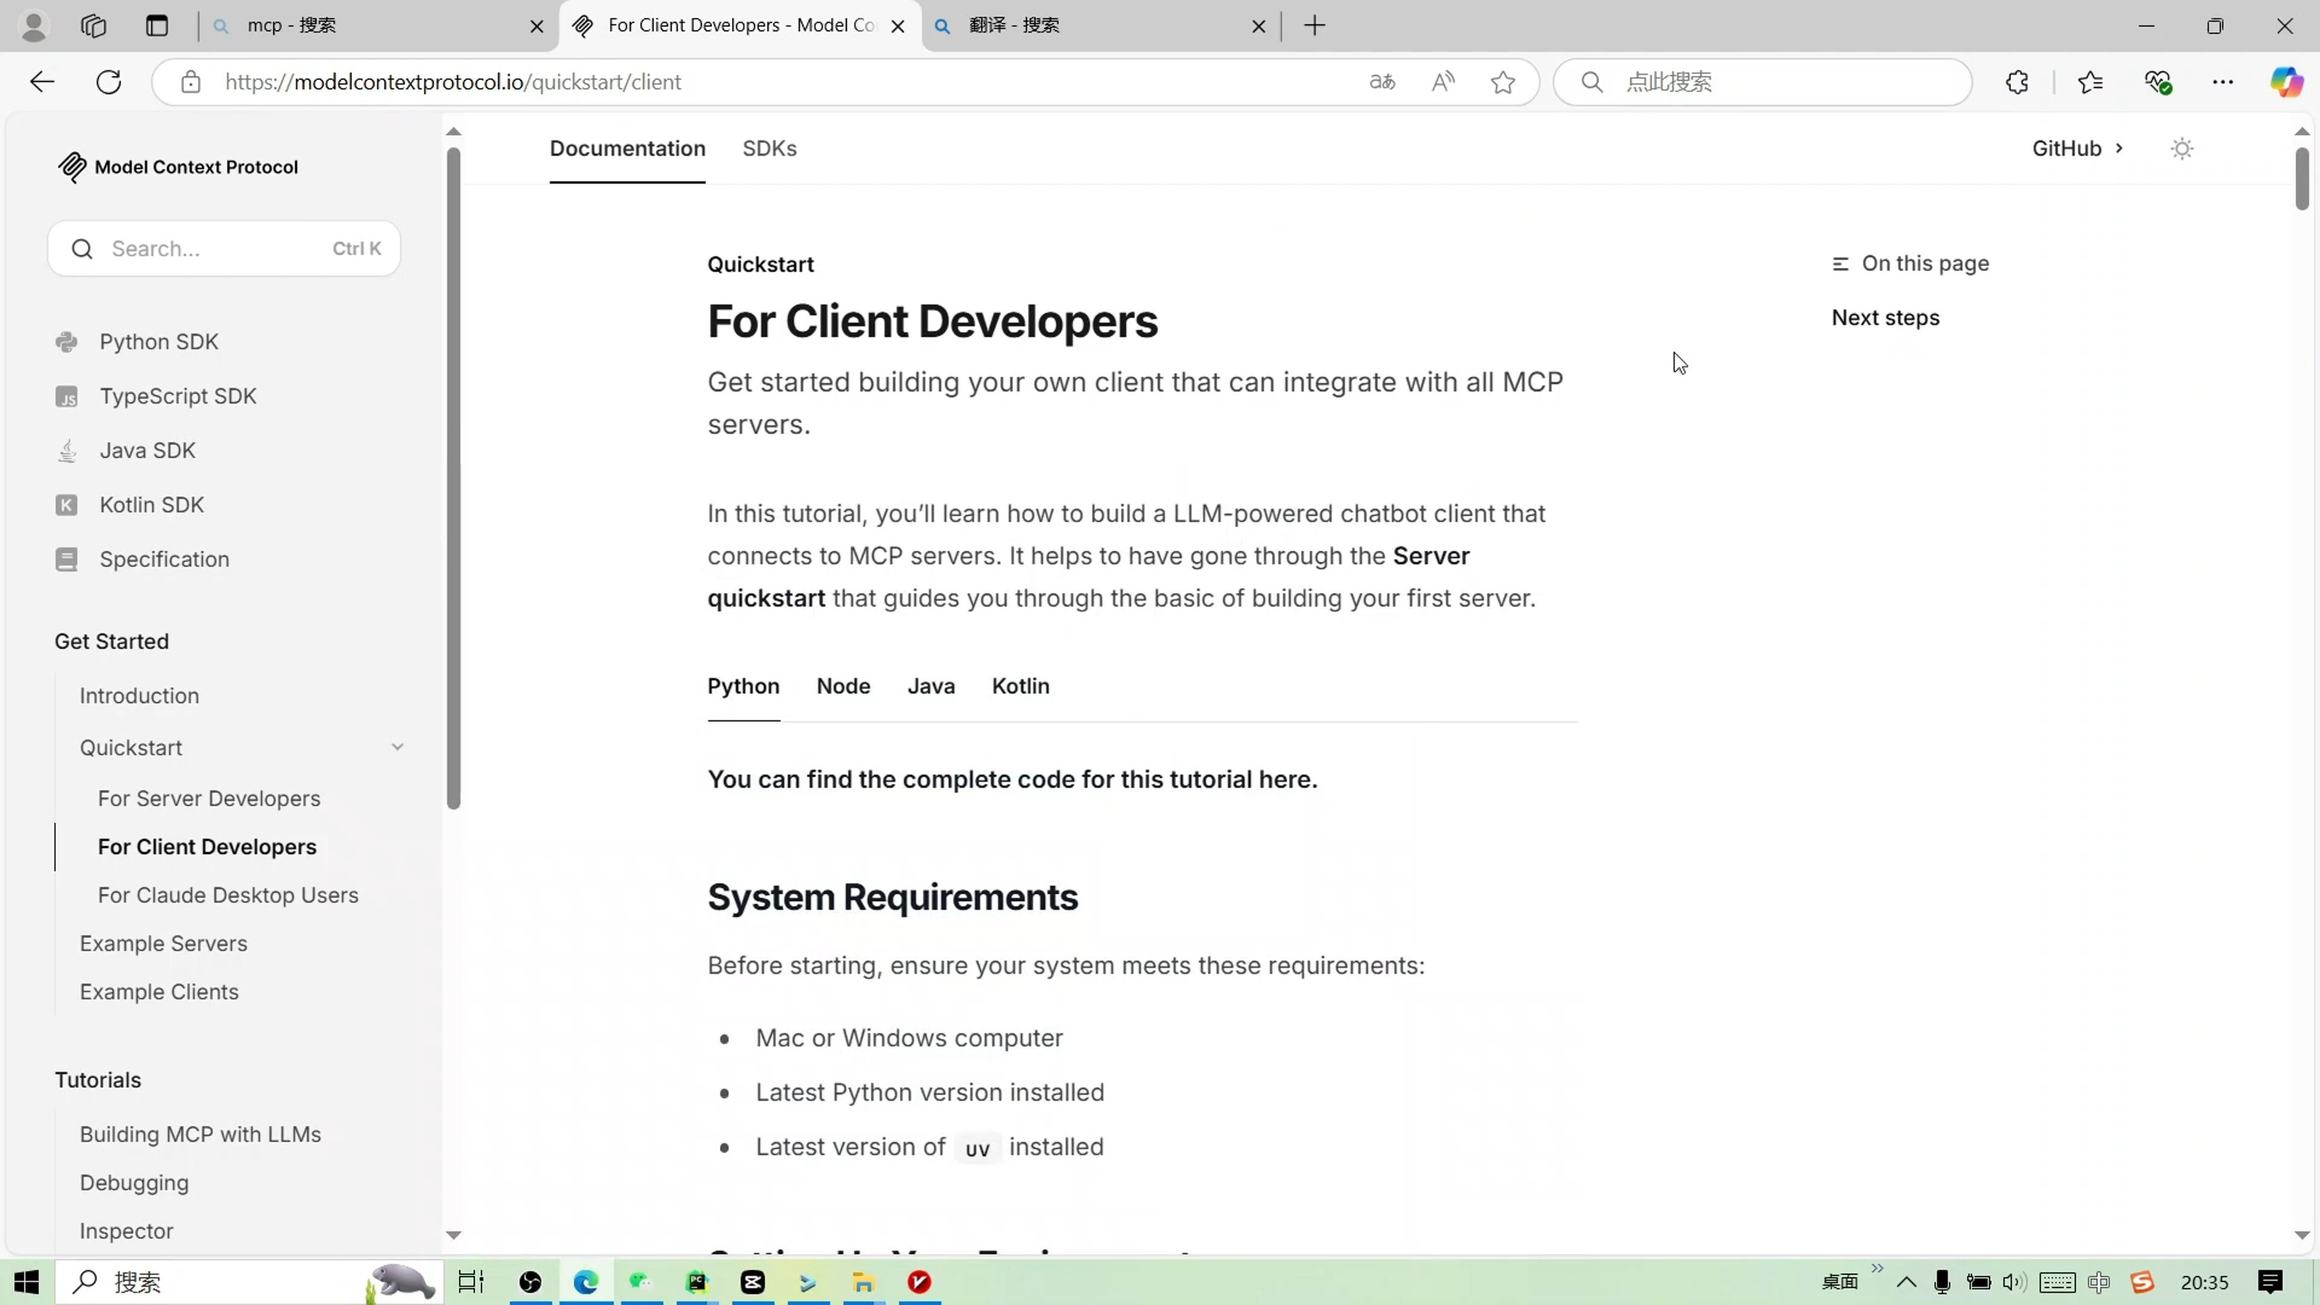Open Example Servers page

(163, 944)
